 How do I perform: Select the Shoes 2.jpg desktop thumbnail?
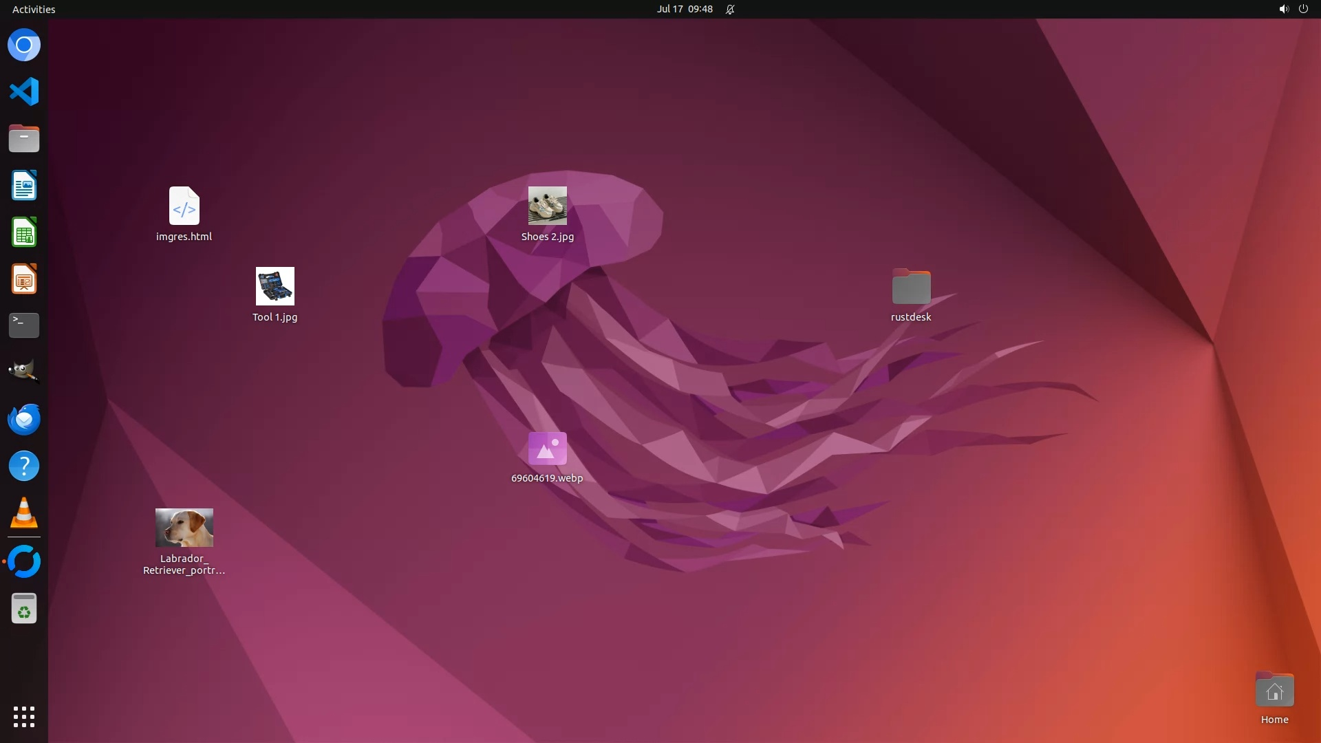tap(547, 206)
